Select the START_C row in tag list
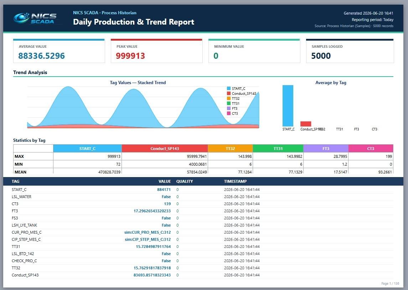 click(202, 190)
